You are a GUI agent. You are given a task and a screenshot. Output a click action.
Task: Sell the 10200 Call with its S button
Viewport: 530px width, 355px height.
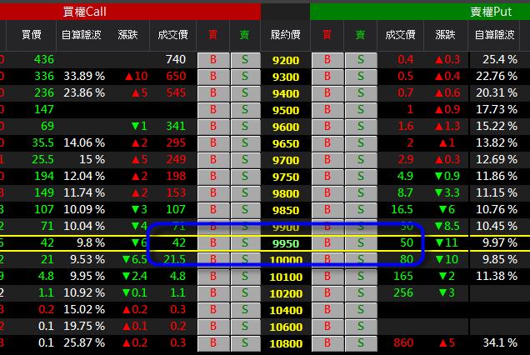tap(245, 293)
